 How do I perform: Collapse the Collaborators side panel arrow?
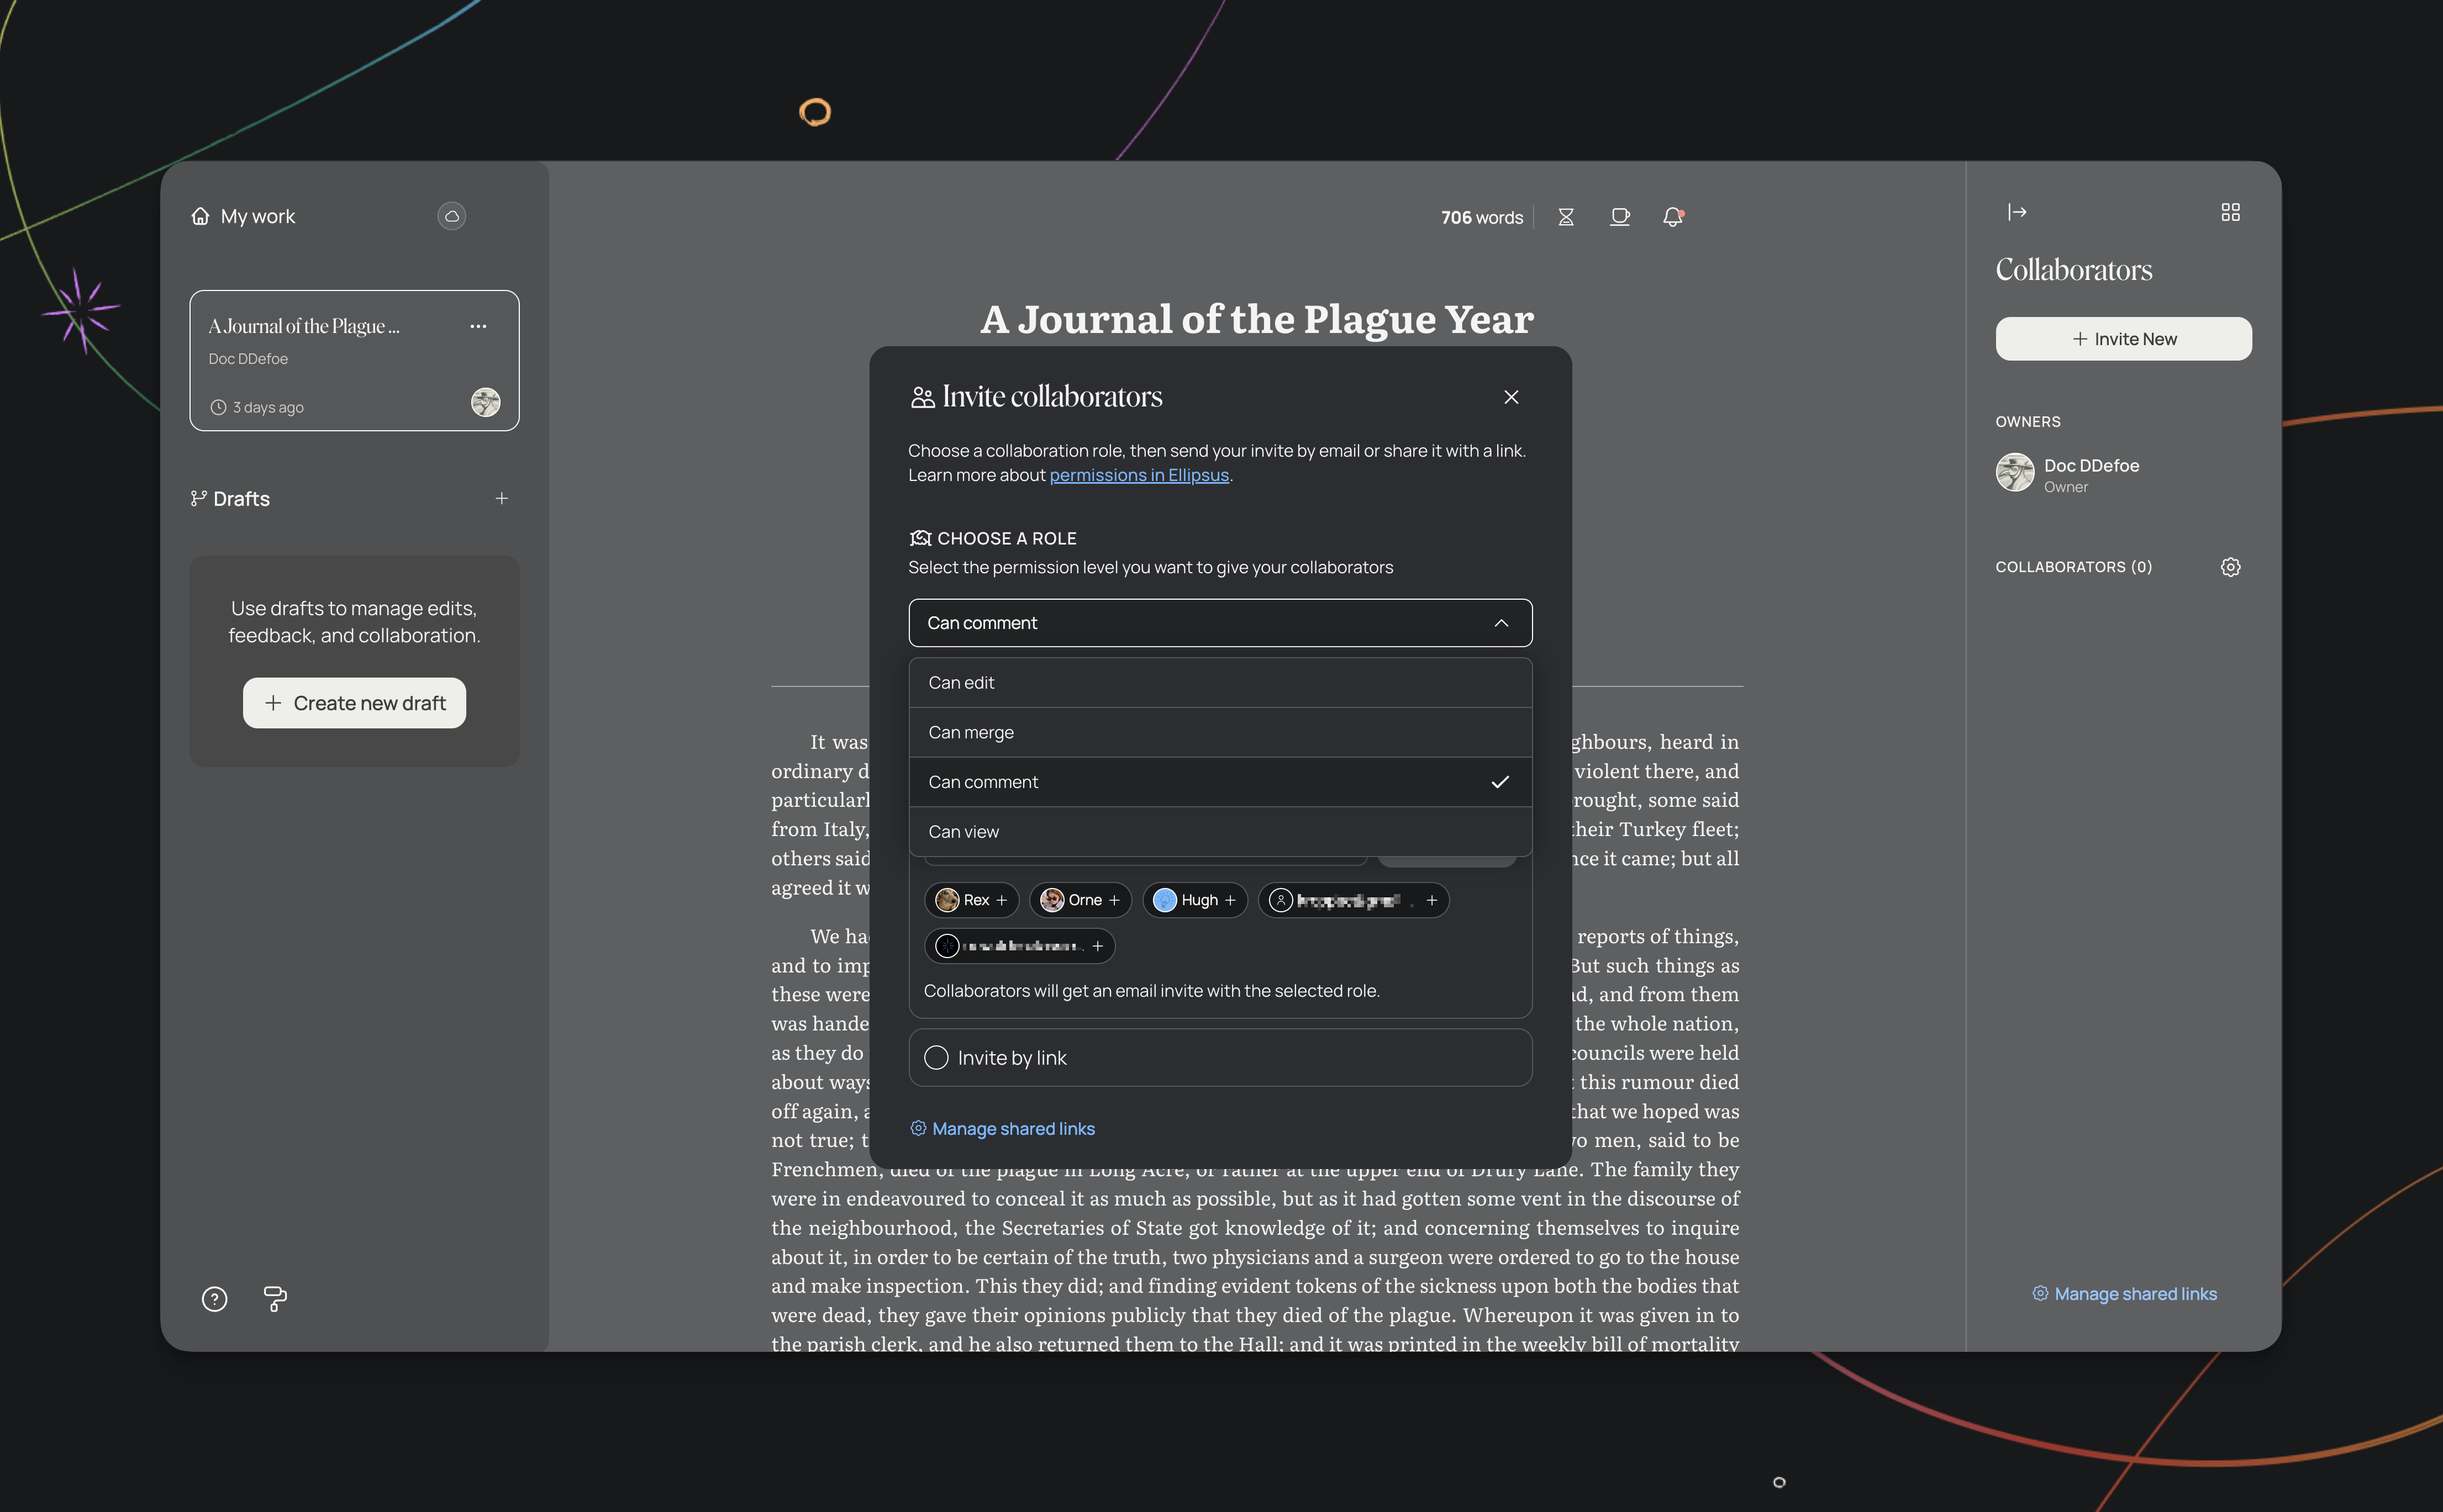click(2017, 212)
